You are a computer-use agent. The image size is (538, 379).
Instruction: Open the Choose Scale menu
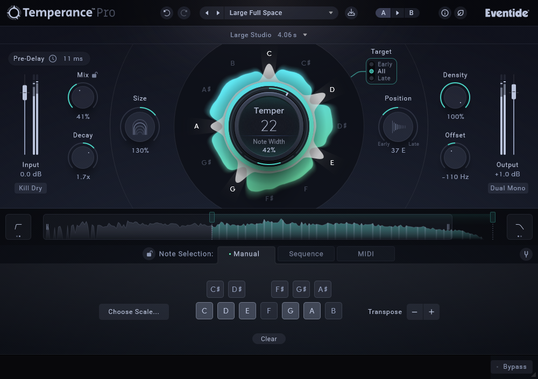[x=133, y=312]
